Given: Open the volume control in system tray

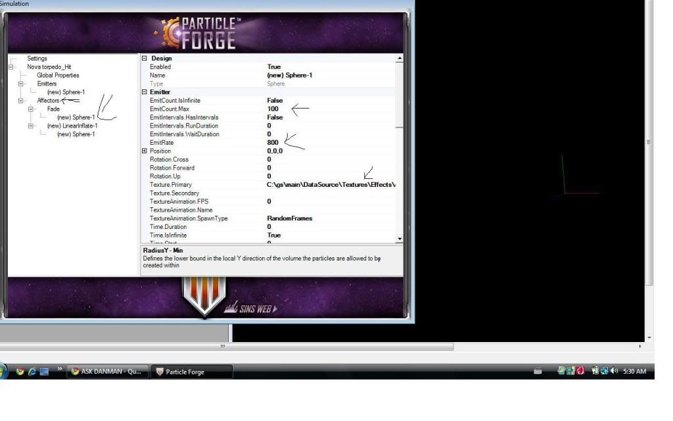Looking at the screenshot, I should pyautogui.click(x=615, y=371).
